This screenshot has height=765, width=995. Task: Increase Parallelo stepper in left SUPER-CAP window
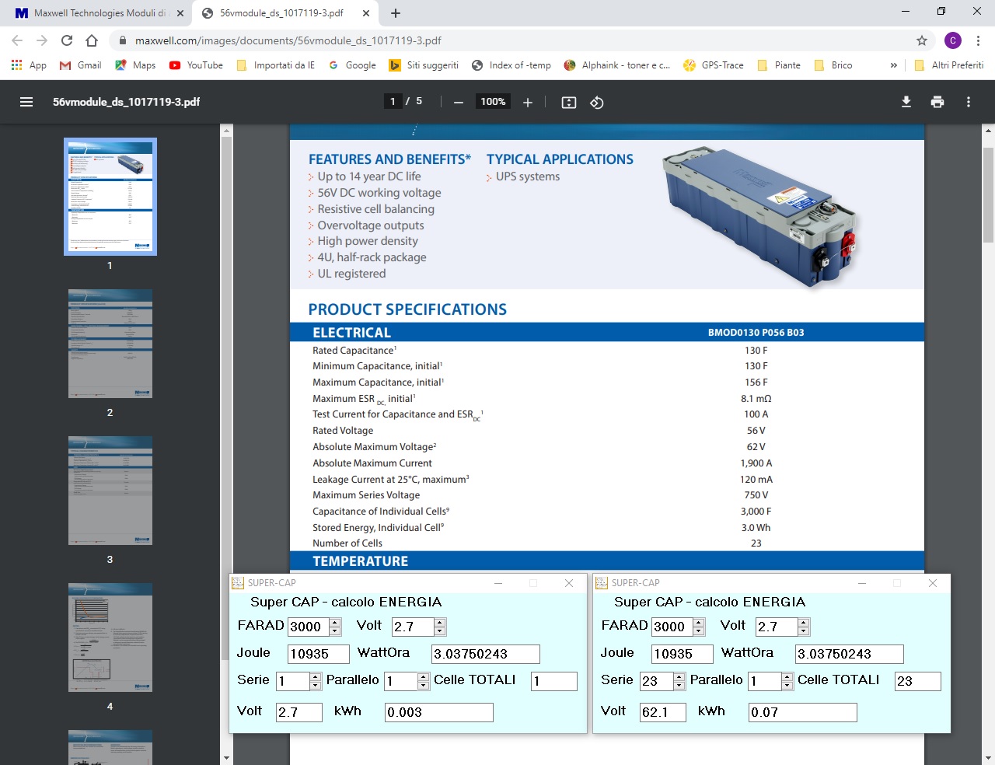(x=424, y=677)
